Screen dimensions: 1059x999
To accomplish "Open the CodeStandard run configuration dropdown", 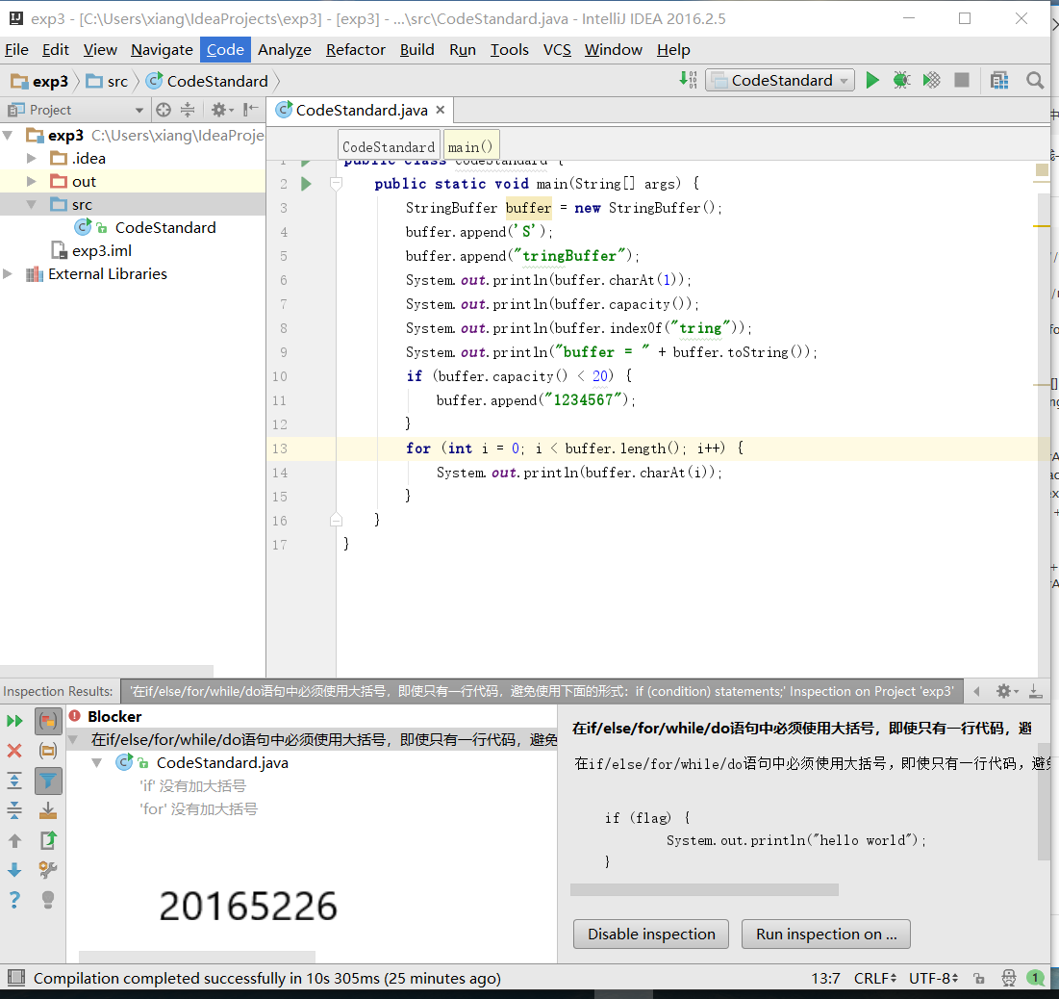I will (x=780, y=81).
